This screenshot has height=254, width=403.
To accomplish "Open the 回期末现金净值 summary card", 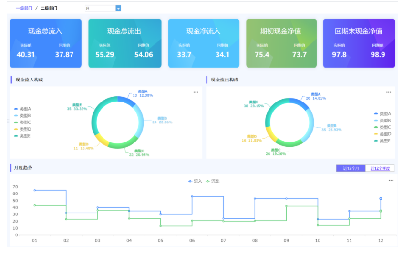I will pyautogui.click(x=359, y=43).
